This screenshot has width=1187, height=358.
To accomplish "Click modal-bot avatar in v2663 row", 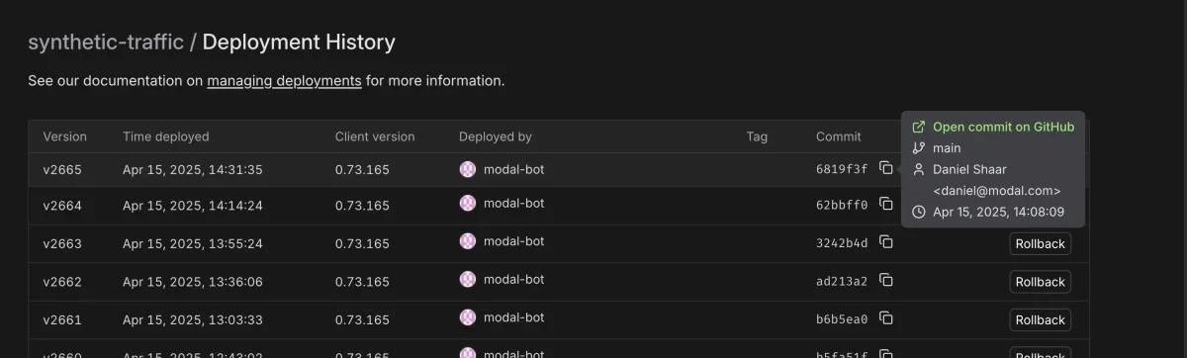I will [468, 240].
